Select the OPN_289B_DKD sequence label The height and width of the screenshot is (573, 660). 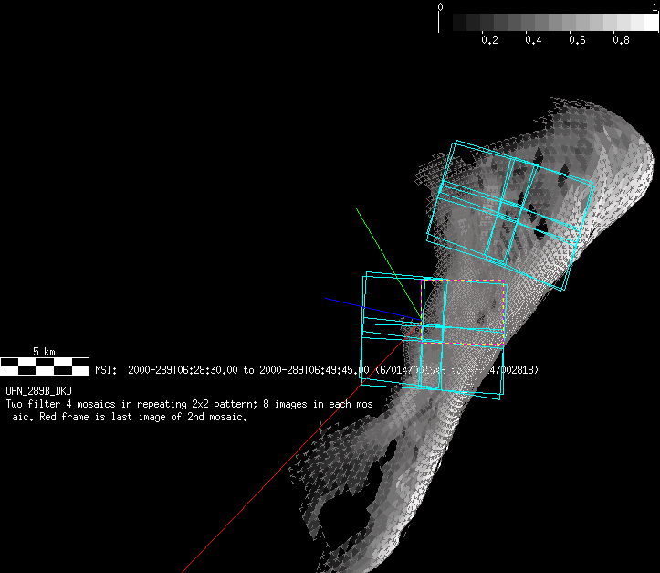point(38,390)
